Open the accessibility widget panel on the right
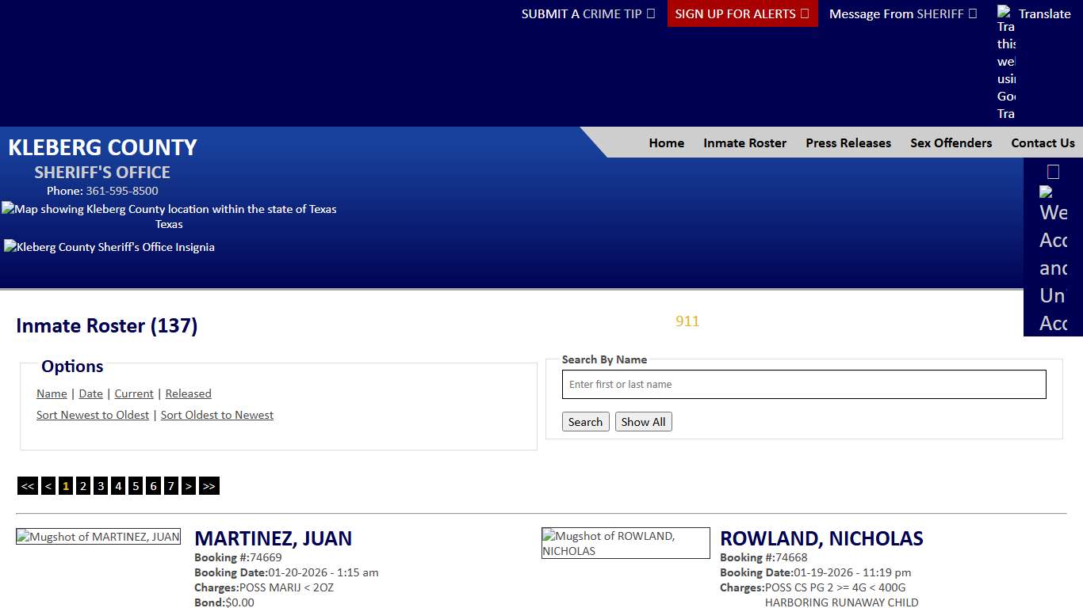 (x=1053, y=171)
